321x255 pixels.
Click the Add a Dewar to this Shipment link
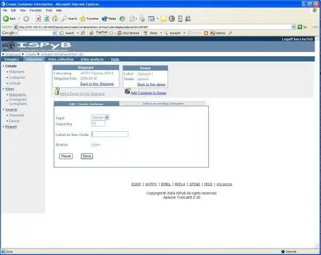pos(82,93)
